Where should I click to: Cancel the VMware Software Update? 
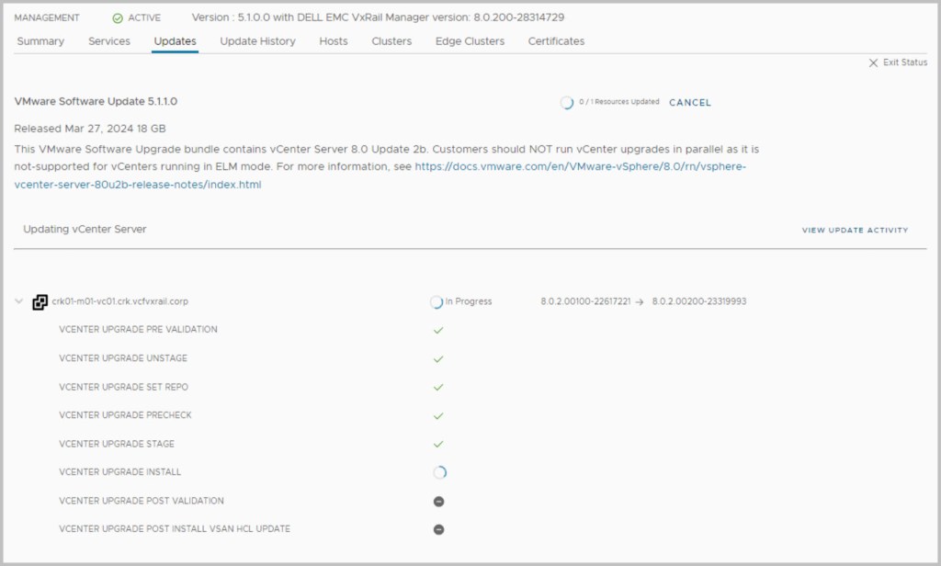689,103
